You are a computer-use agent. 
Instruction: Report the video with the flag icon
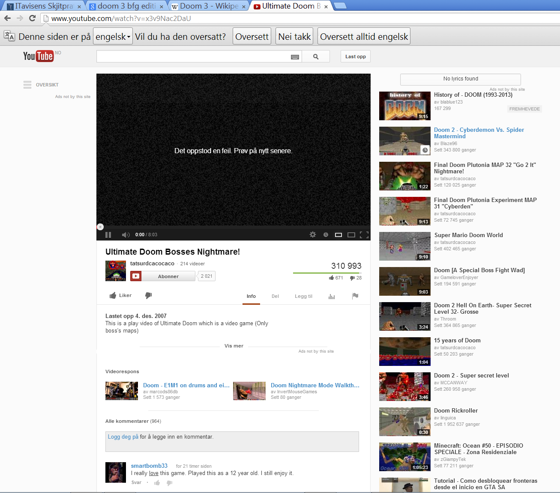point(355,296)
